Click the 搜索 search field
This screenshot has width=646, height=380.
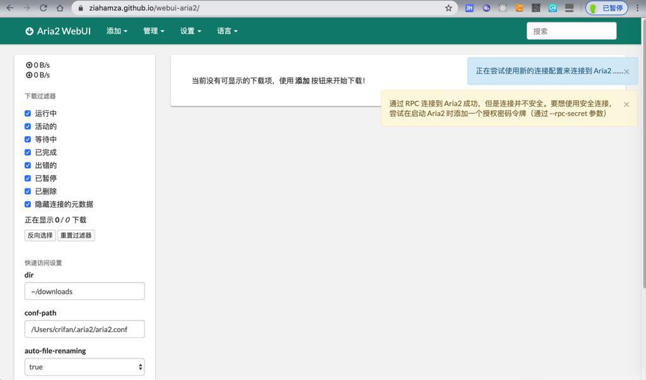click(572, 31)
